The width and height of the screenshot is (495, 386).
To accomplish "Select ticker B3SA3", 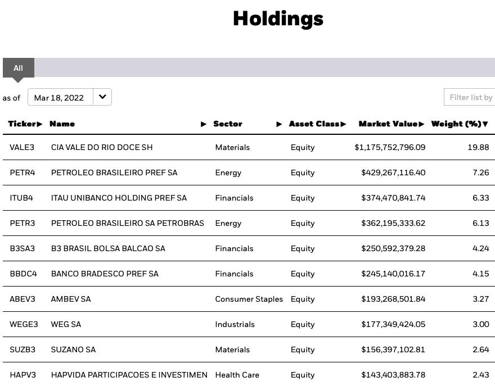I will click(22, 248).
